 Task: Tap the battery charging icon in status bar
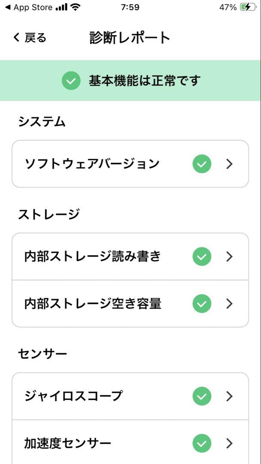248,7
